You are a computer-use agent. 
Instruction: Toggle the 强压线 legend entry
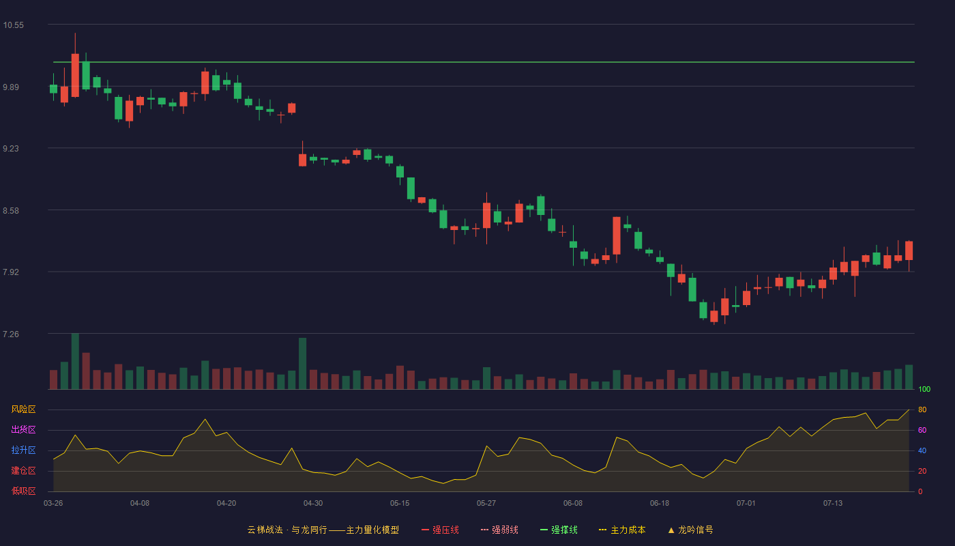click(440, 530)
